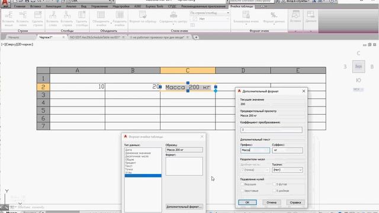The width and height of the screenshot is (379, 213).
Task: Expand the Data panel arrow
Action: point(310,31)
